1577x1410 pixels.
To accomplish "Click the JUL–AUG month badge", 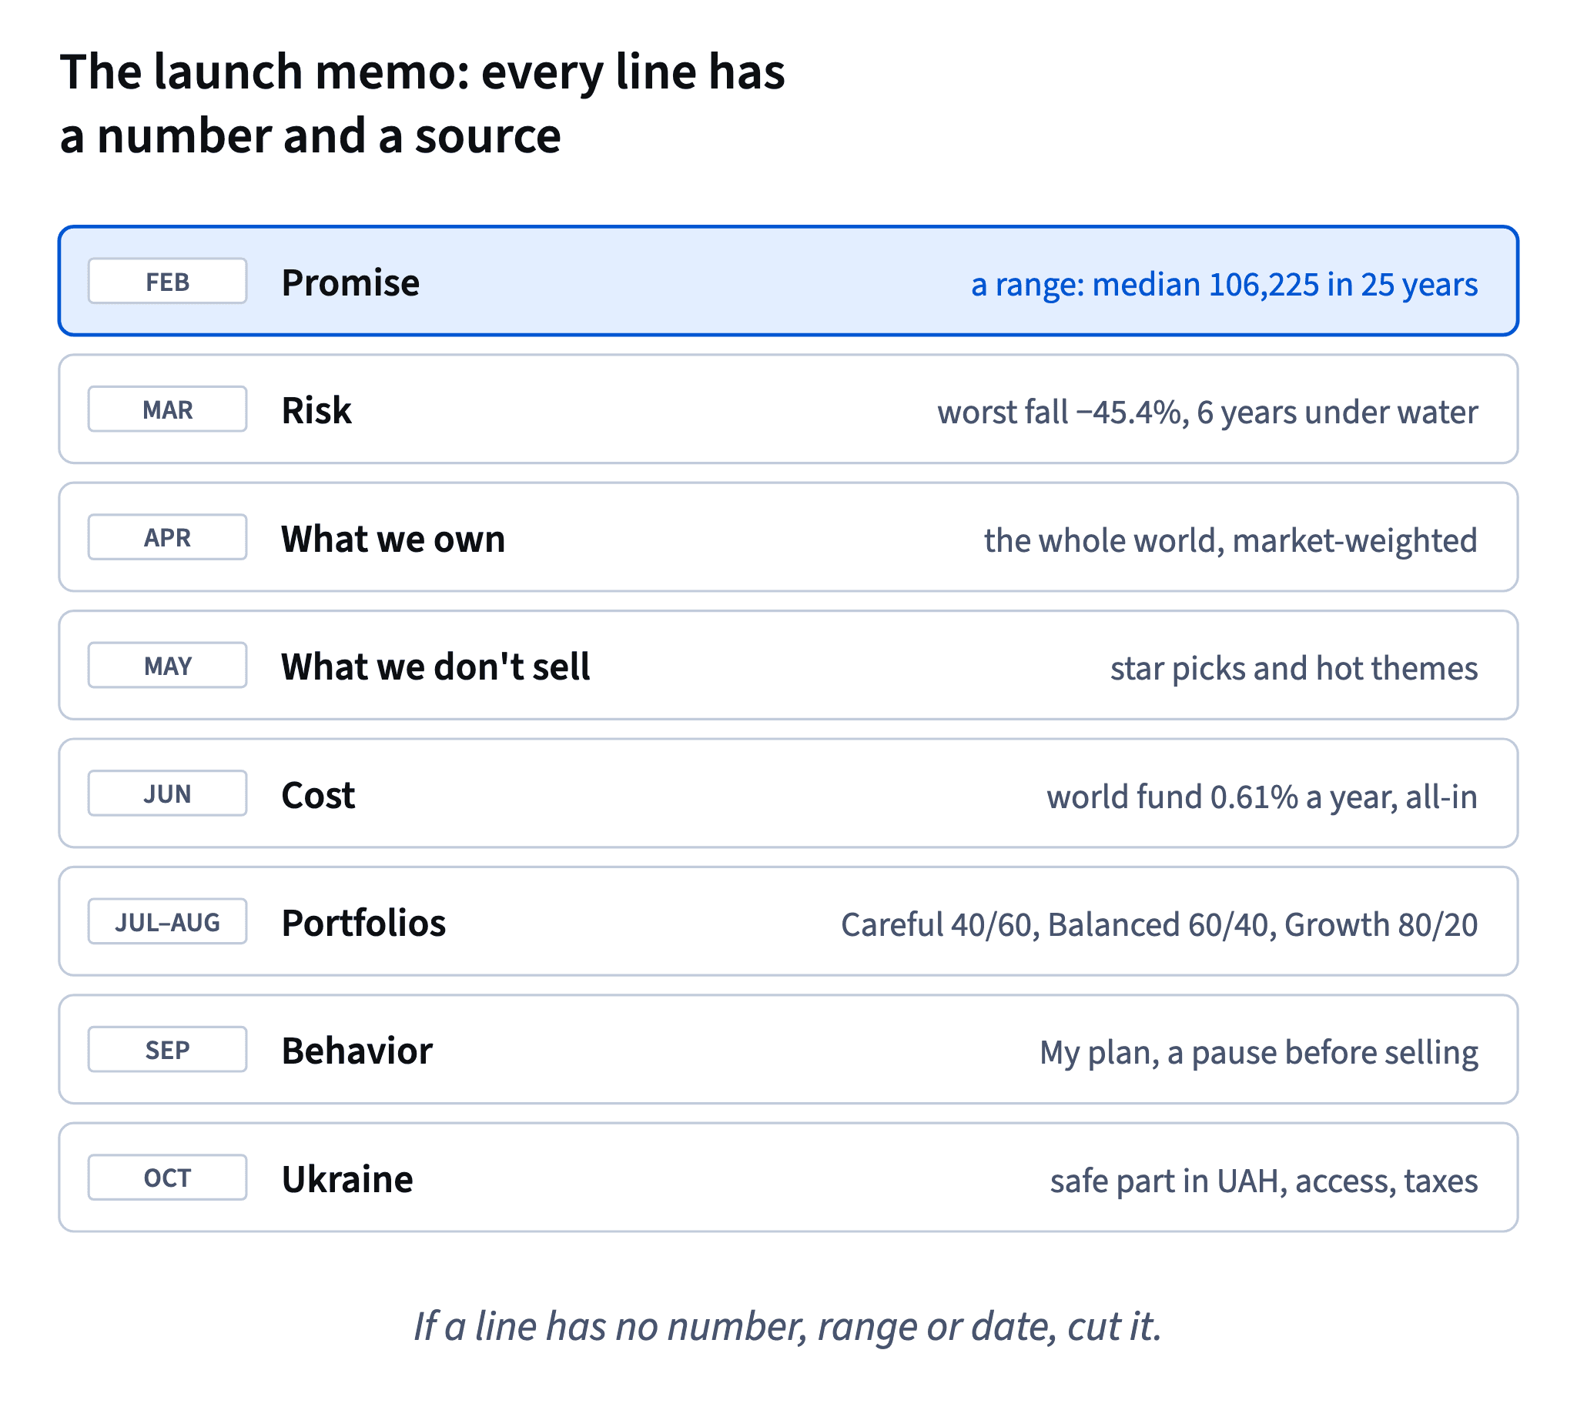I will point(167,921).
